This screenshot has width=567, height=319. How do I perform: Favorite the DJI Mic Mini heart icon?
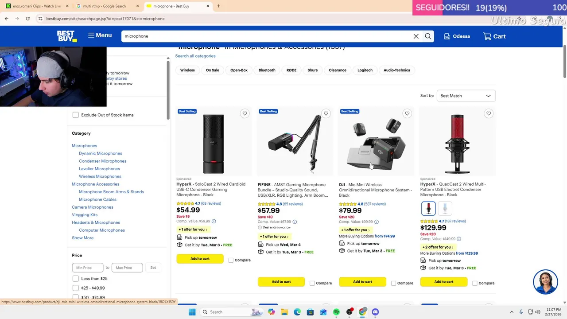[407, 113]
